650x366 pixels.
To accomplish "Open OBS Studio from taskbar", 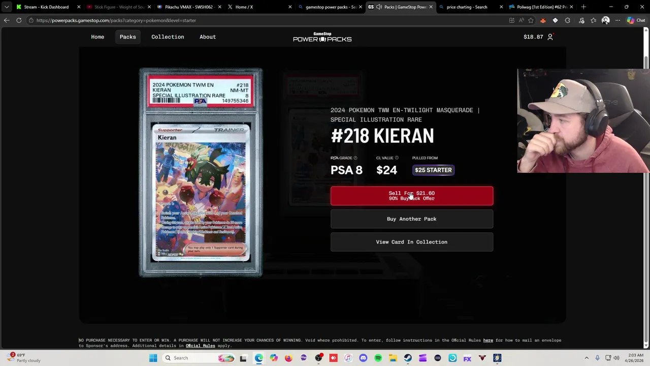I will pos(318,358).
